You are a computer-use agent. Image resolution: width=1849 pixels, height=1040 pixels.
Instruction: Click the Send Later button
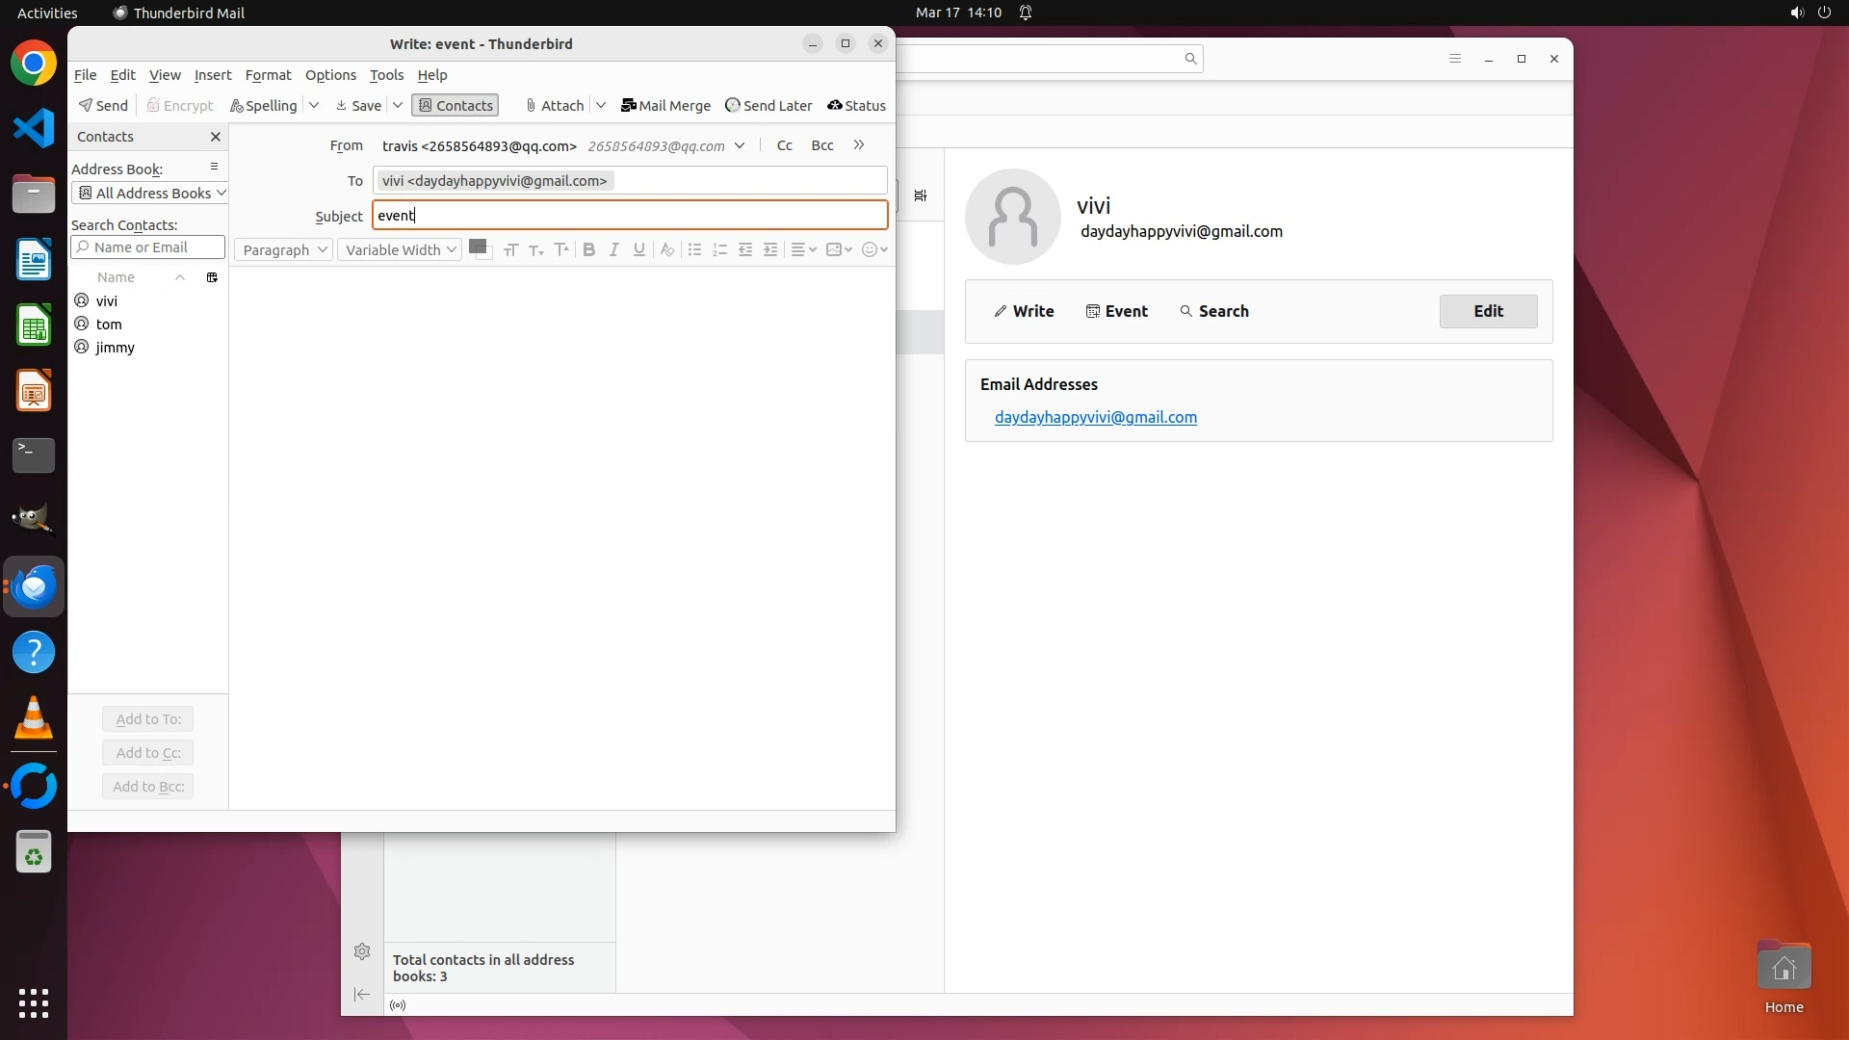click(x=768, y=106)
